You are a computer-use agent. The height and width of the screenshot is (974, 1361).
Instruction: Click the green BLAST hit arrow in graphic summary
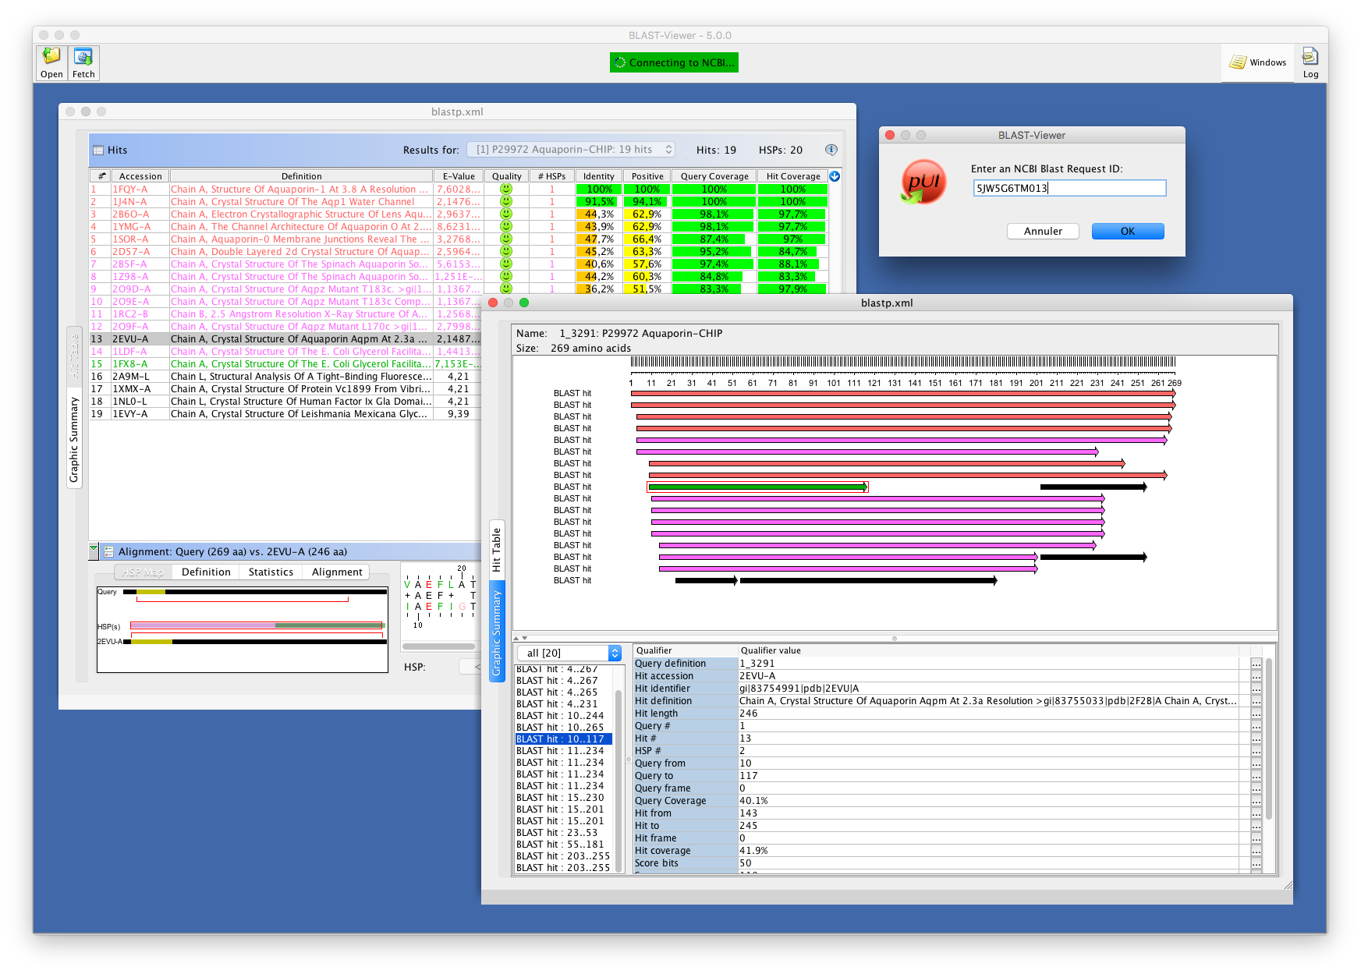[x=757, y=487]
